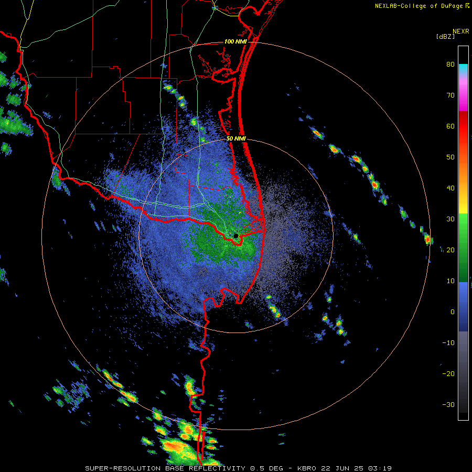Click the 50 value on the dBZ scale

[x=450, y=157]
